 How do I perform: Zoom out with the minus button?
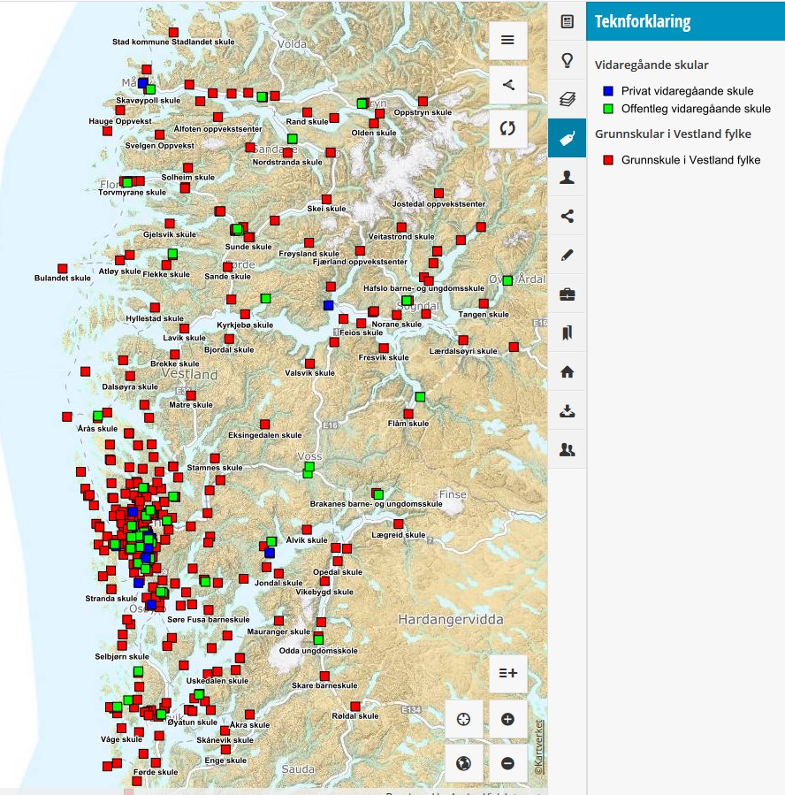[x=507, y=763]
